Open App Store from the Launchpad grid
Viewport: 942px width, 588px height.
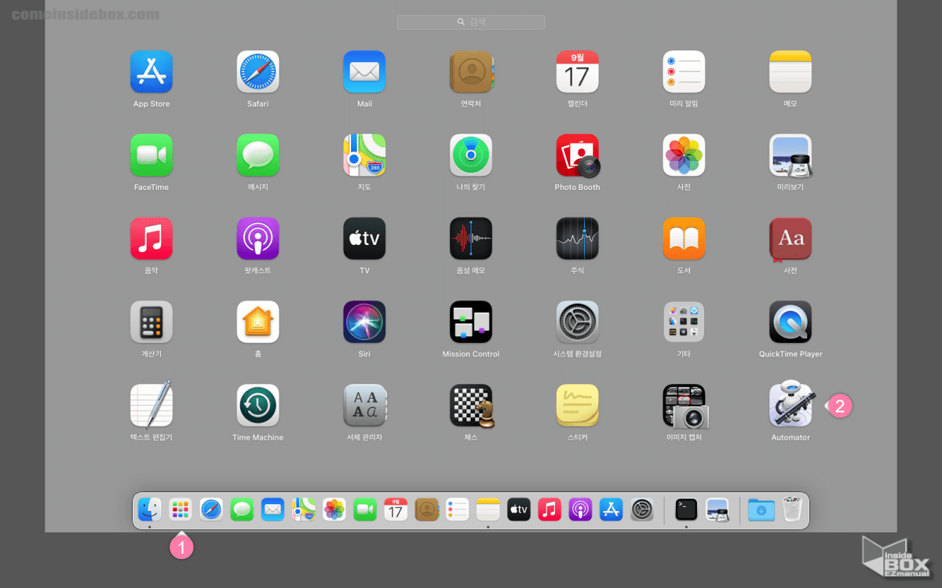pos(152,72)
